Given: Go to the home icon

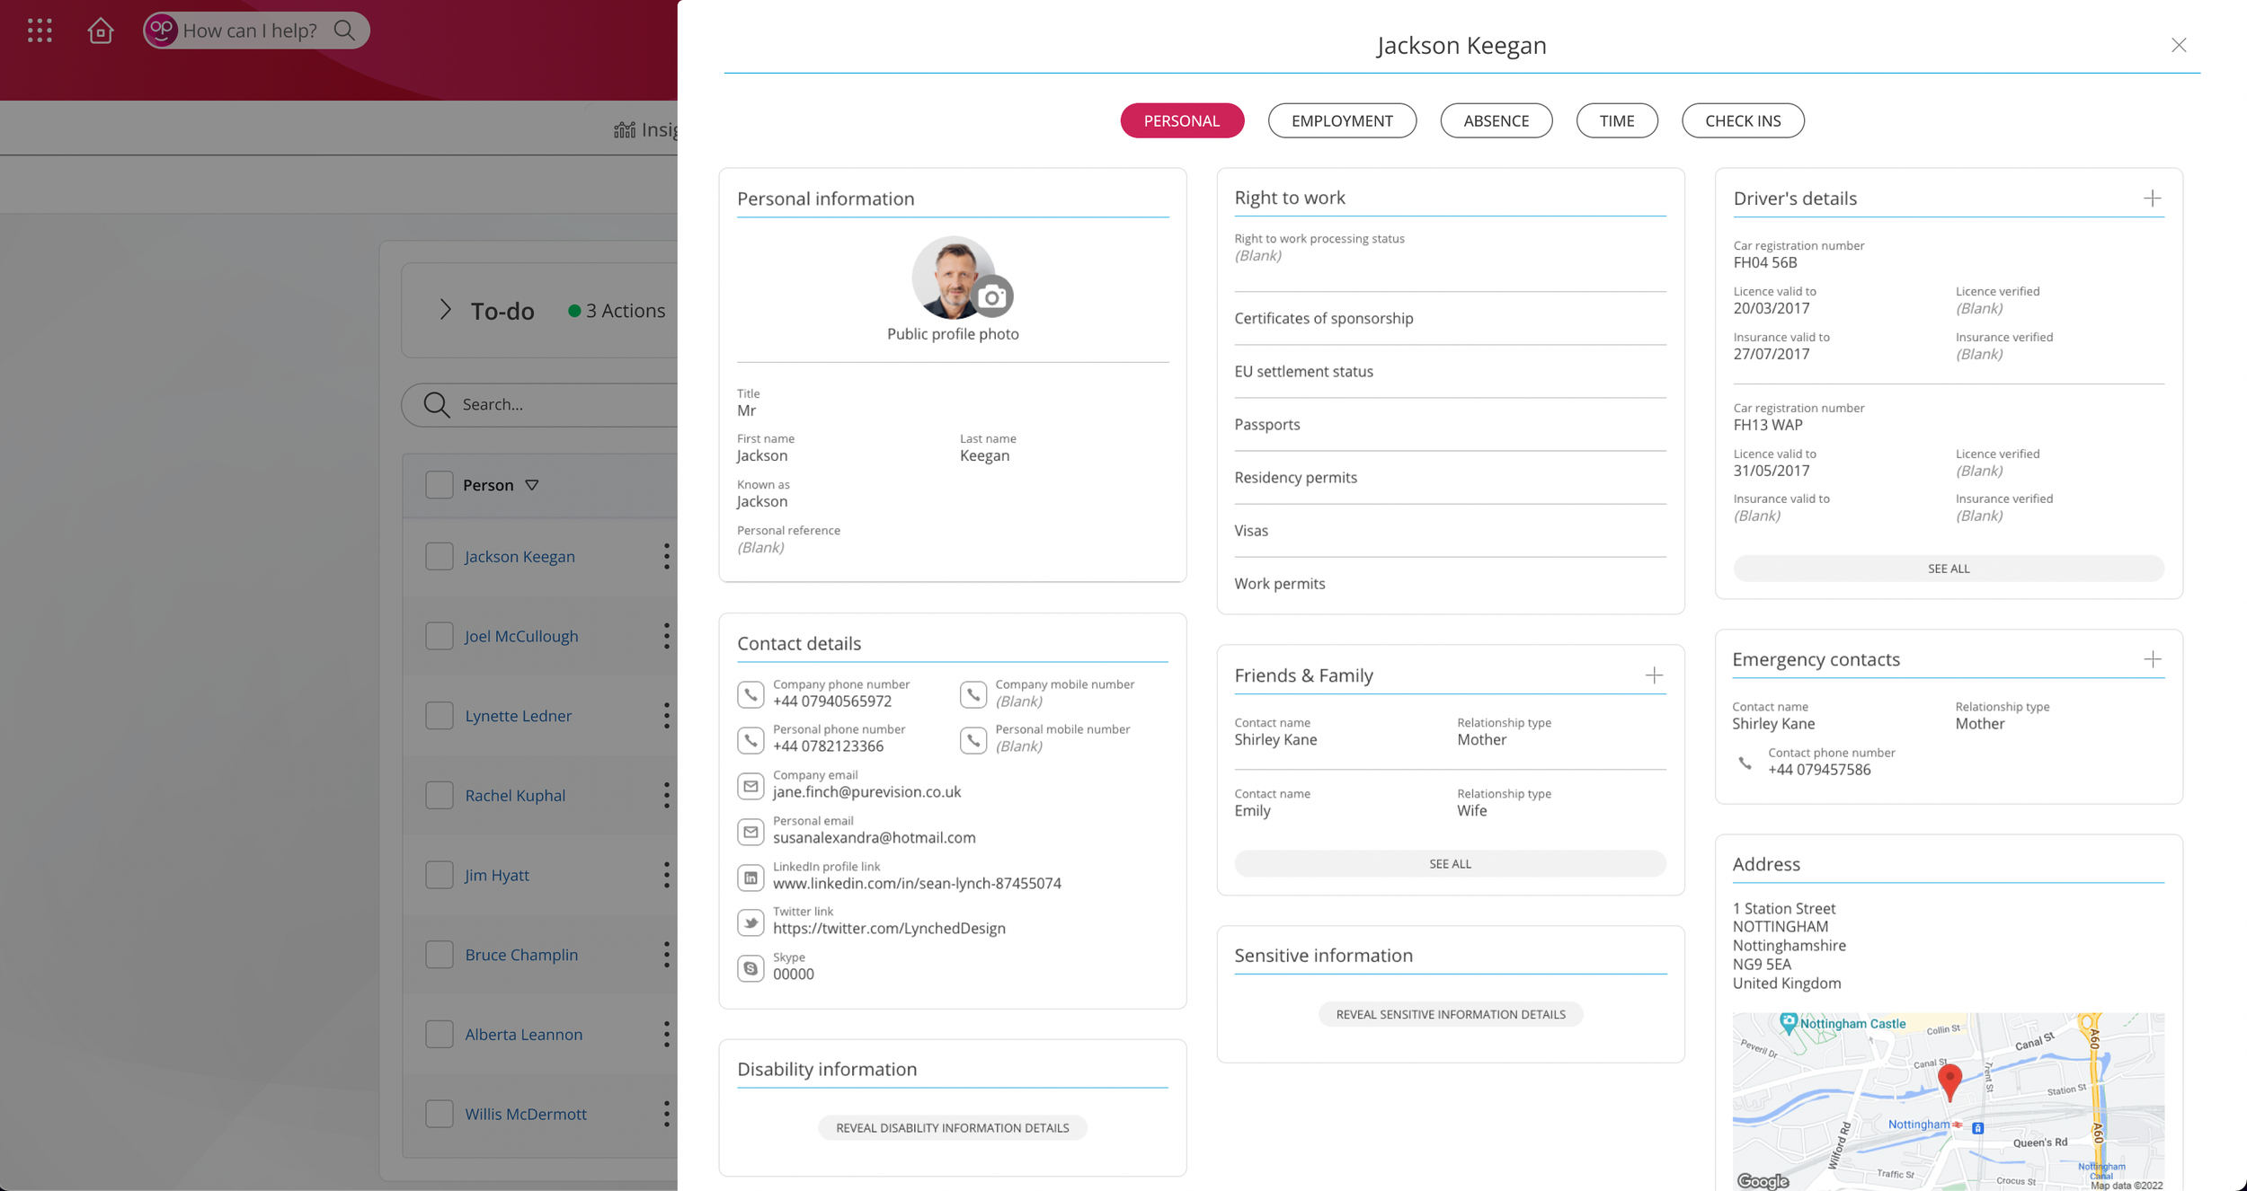Looking at the screenshot, I should pos(101,31).
